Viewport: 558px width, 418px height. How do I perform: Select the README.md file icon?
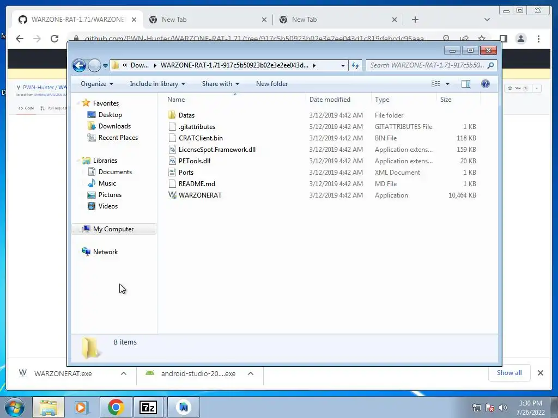point(172,184)
